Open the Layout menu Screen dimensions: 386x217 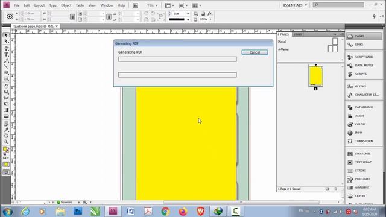tap(39, 5)
